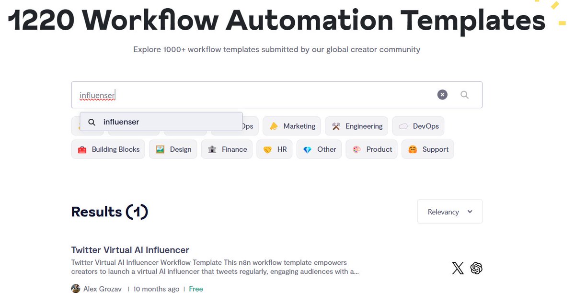Filter by the Engineering category

pos(356,126)
